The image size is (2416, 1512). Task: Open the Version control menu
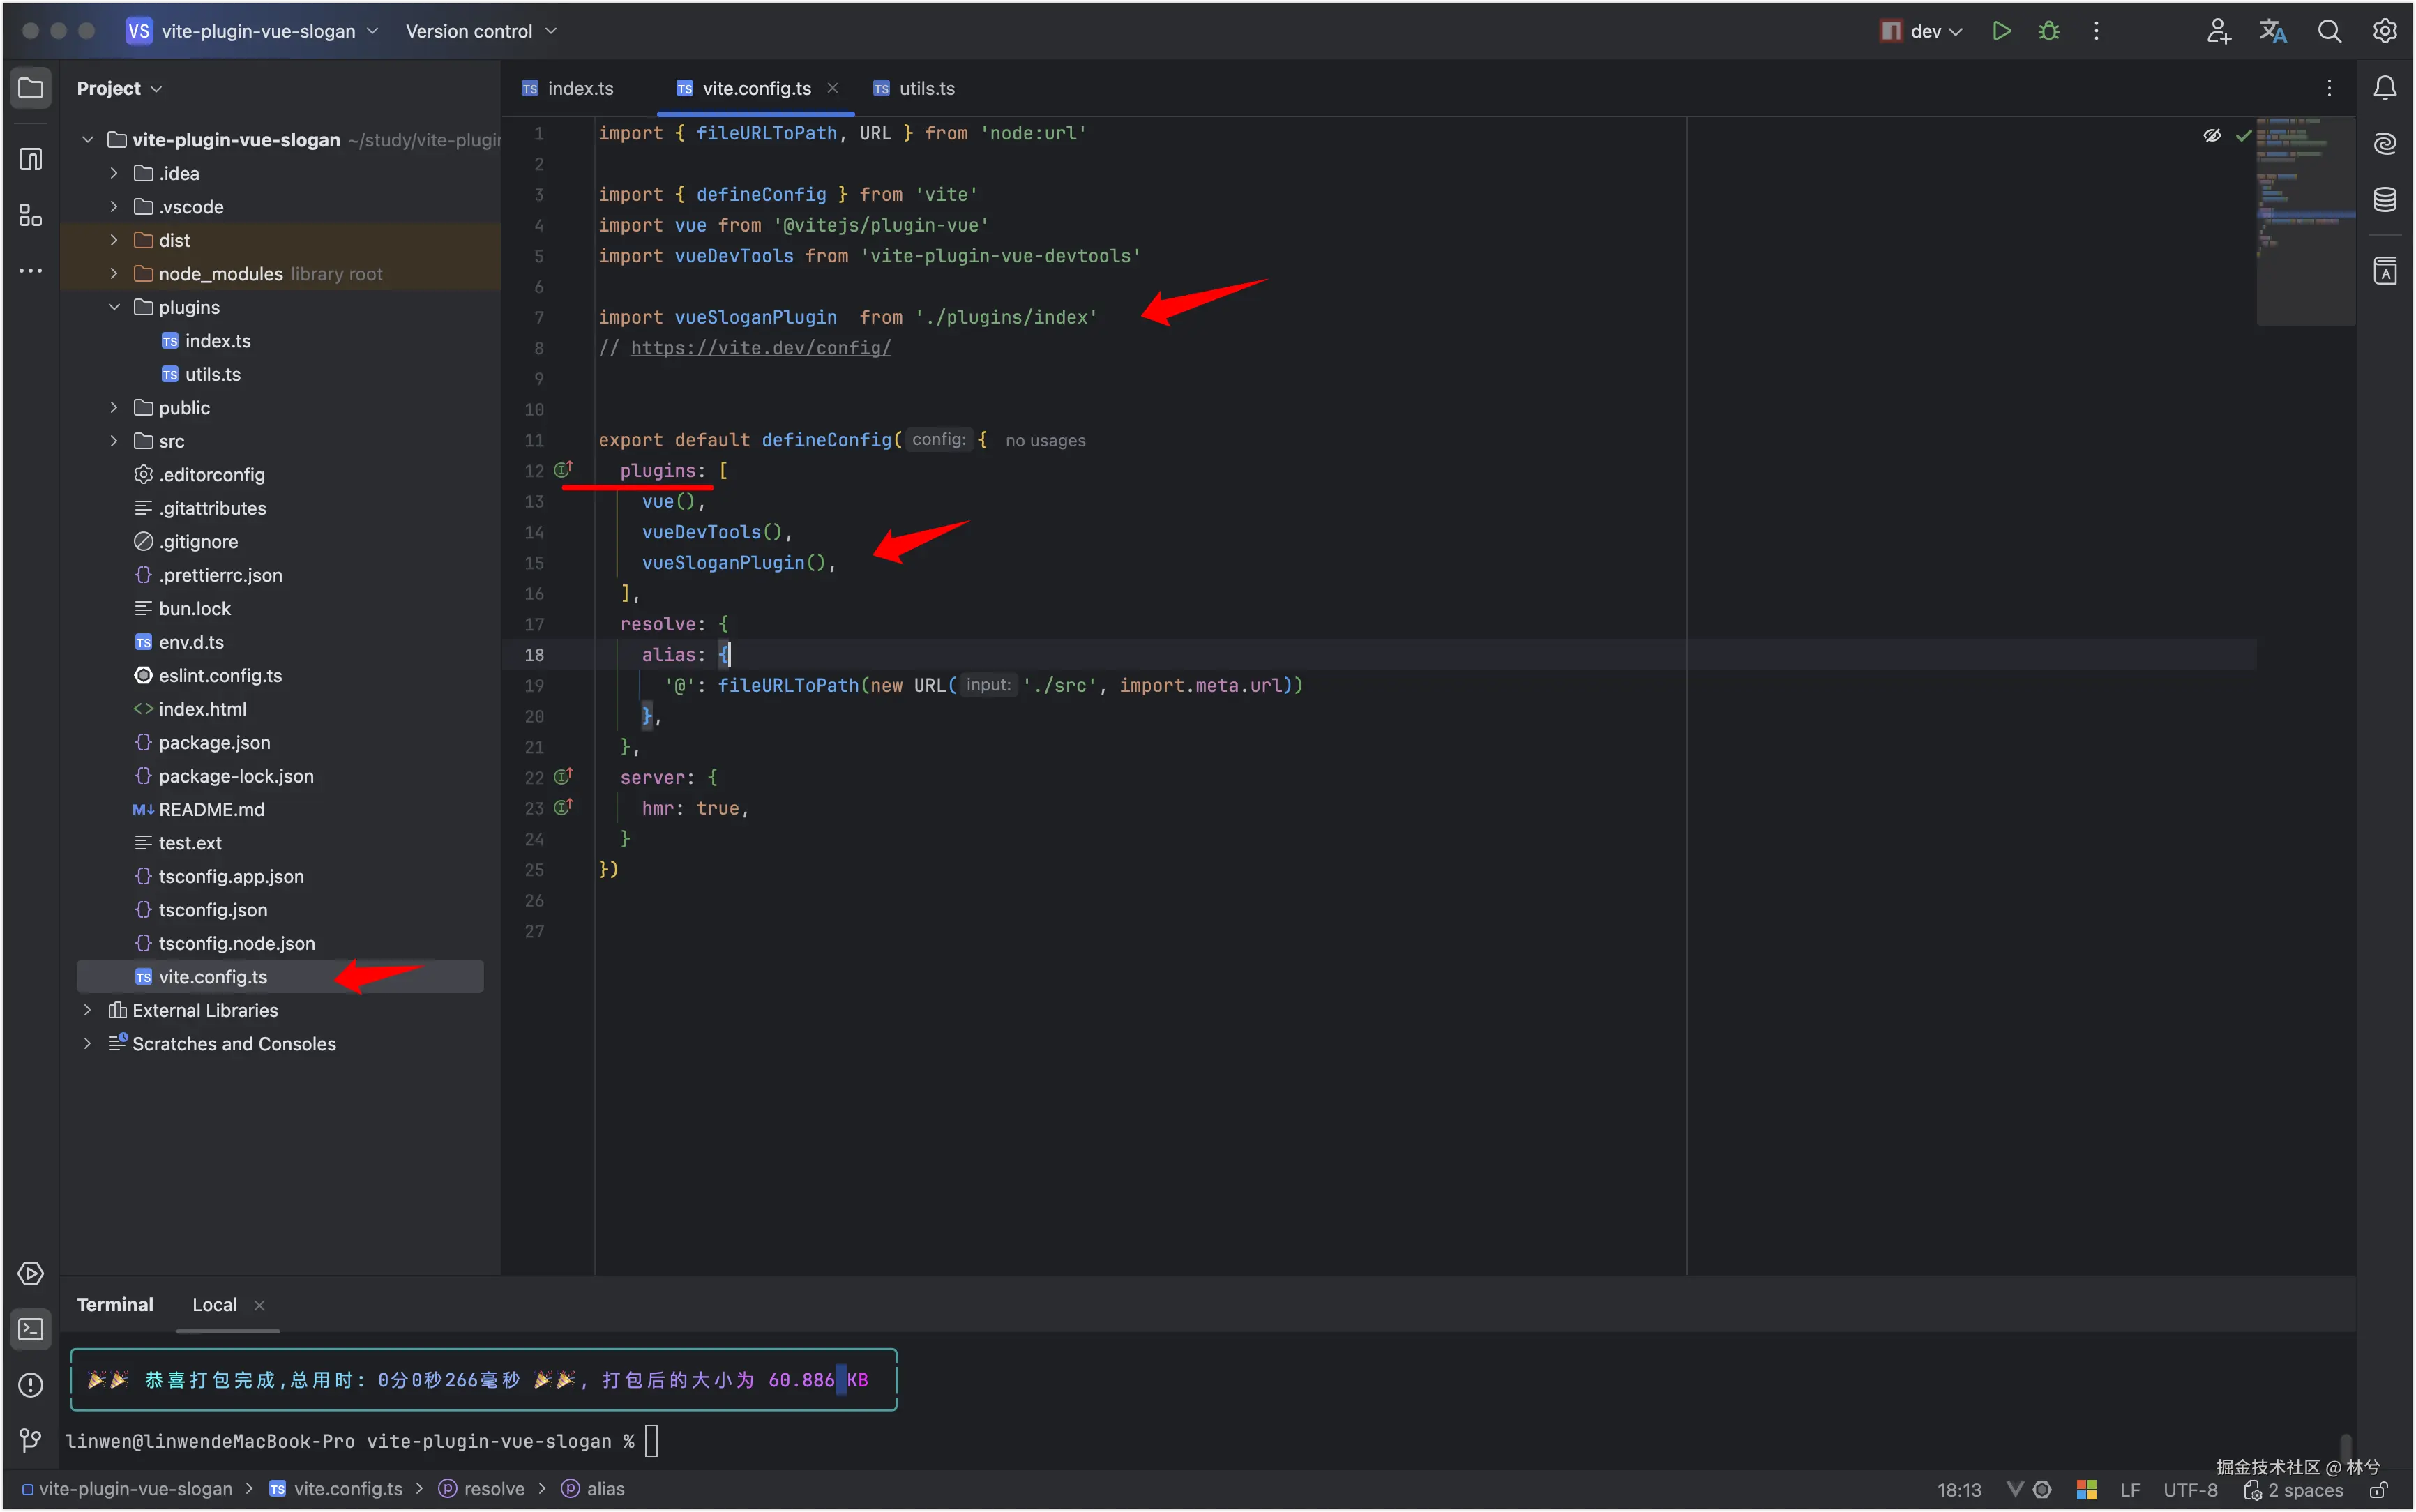pyautogui.click(x=480, y=31)
